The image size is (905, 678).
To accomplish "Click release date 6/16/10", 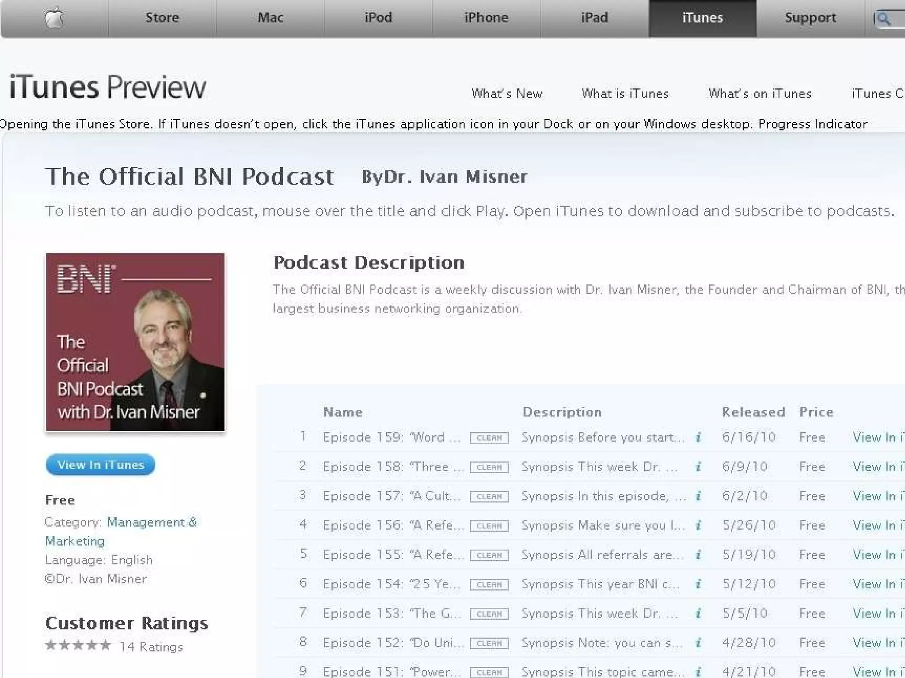I will click(x=749, y=437).
